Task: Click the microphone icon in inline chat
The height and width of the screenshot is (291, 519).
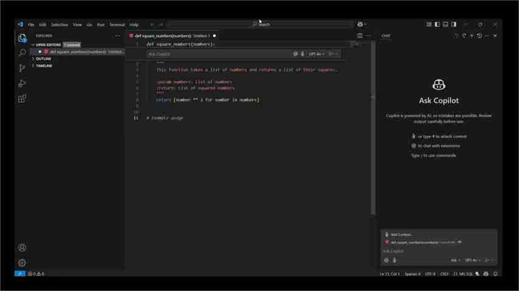Action: 302,54
